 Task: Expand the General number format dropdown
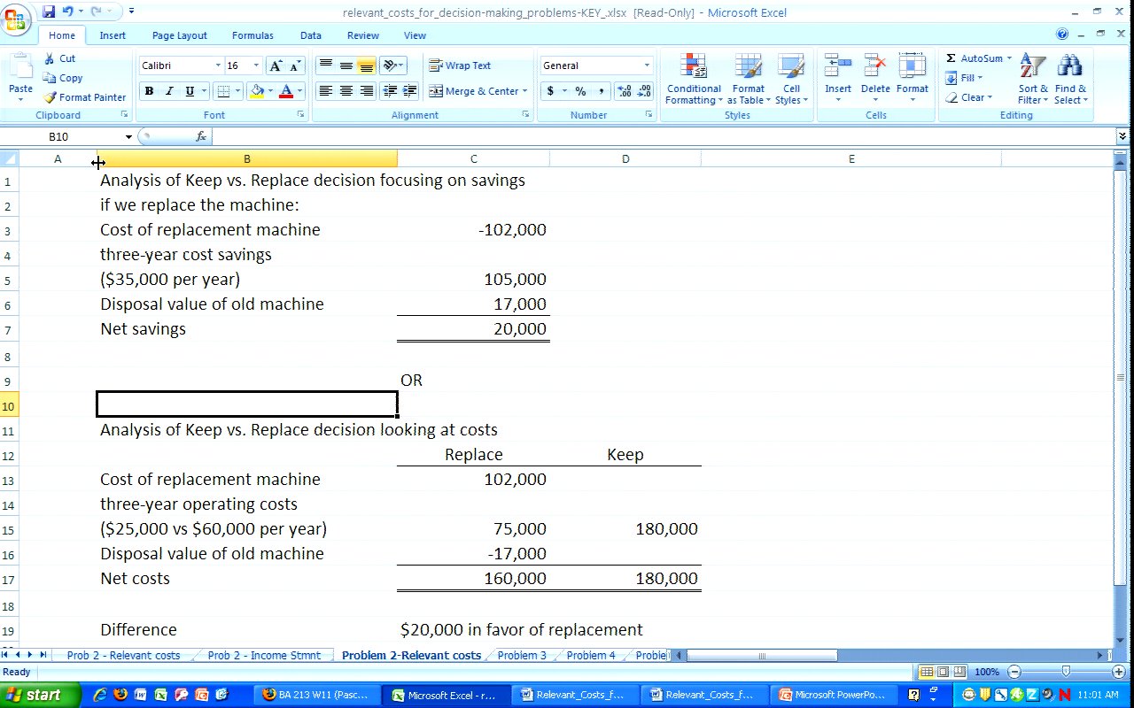647,65
